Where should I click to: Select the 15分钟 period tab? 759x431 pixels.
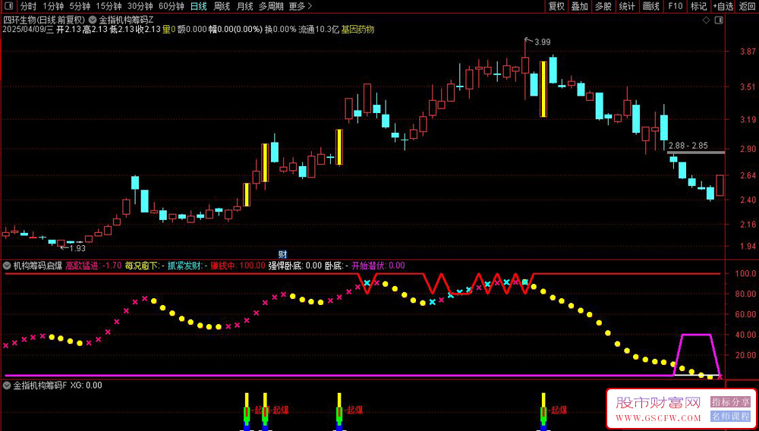pyautogui.click(x=109, y=6)
